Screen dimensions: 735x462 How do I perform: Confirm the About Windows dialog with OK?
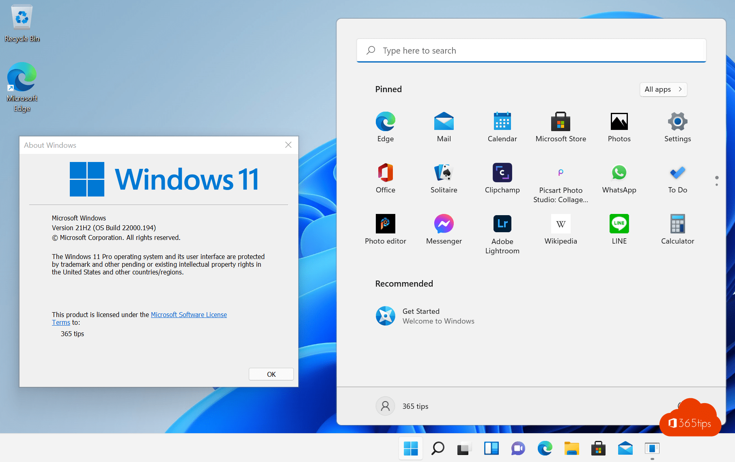(x=271, y=374)
